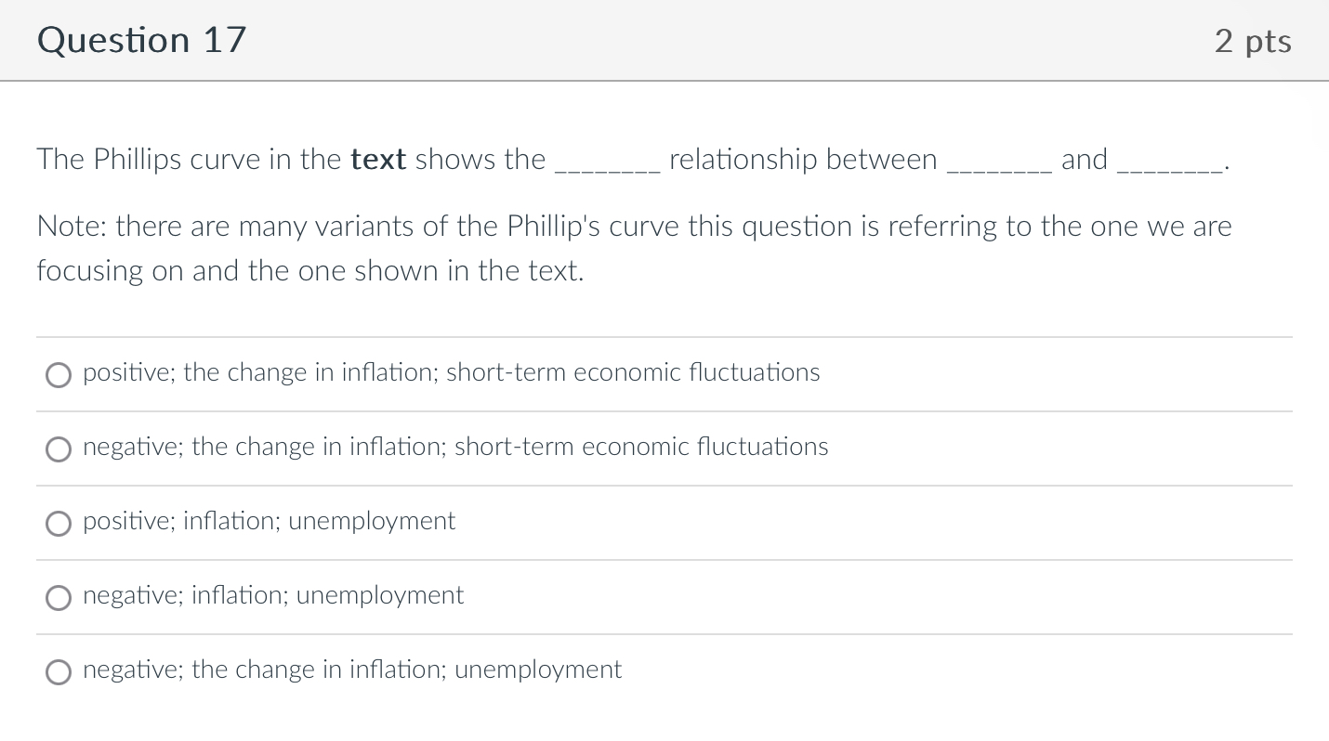Click the last answer row's label text

click(351, 669)
